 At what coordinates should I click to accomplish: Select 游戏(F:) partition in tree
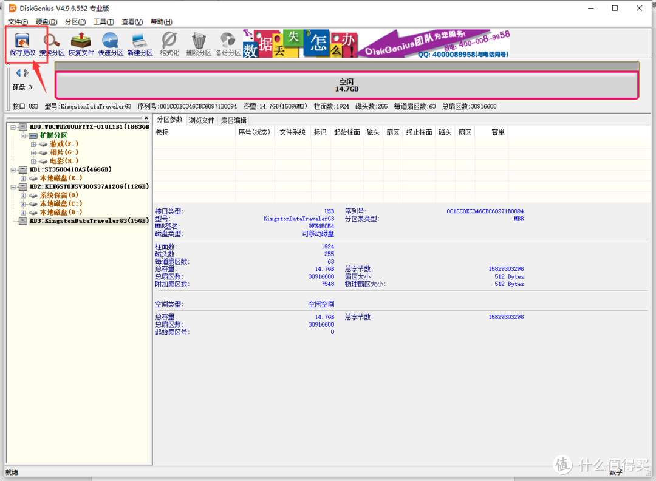click(x=64, y=144)
